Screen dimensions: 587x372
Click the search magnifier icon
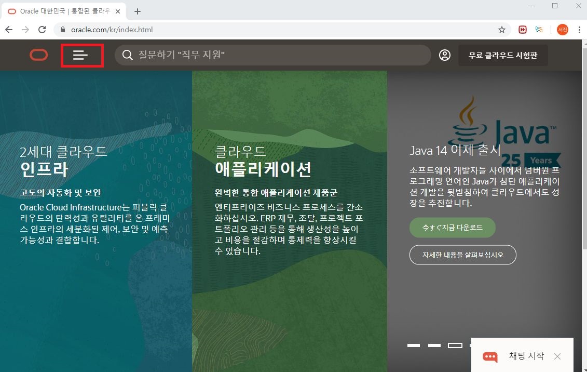(x=127, y=55)
